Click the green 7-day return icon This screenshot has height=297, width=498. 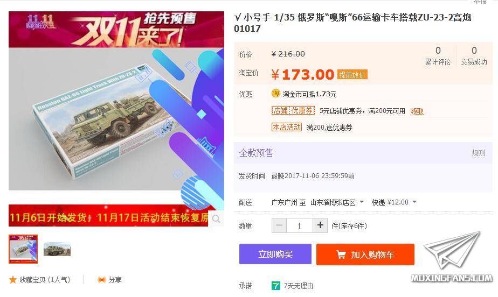(x=276, y=286)
